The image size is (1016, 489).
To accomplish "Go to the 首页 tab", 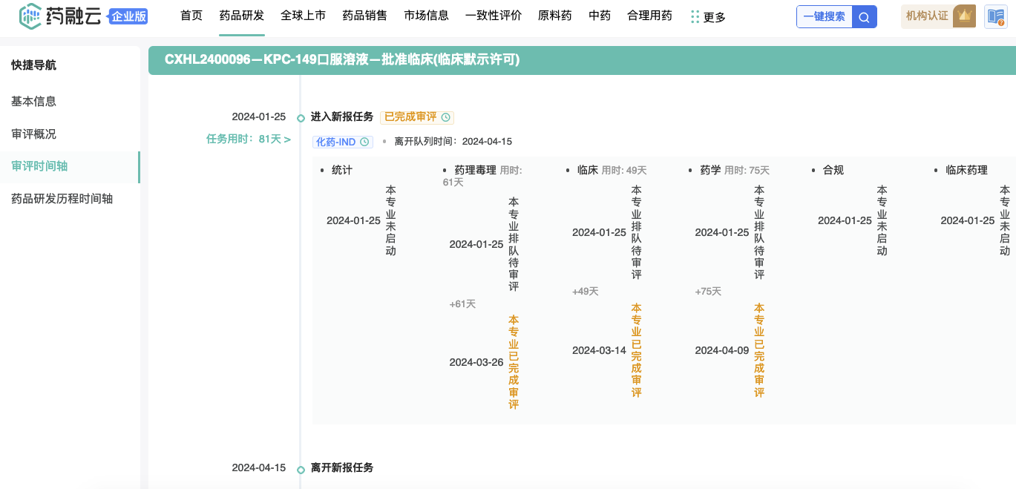I will [x=191, y=16].
